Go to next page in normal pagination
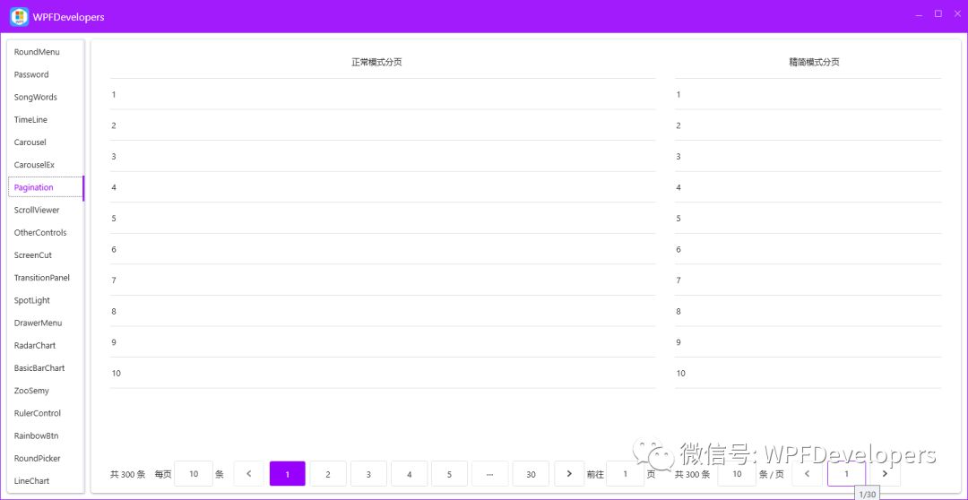Viewport: 968px width, 500px height. [x=569, y=474]
